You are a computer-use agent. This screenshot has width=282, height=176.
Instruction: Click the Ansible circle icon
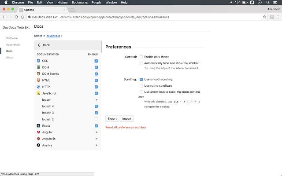(38, 145)
